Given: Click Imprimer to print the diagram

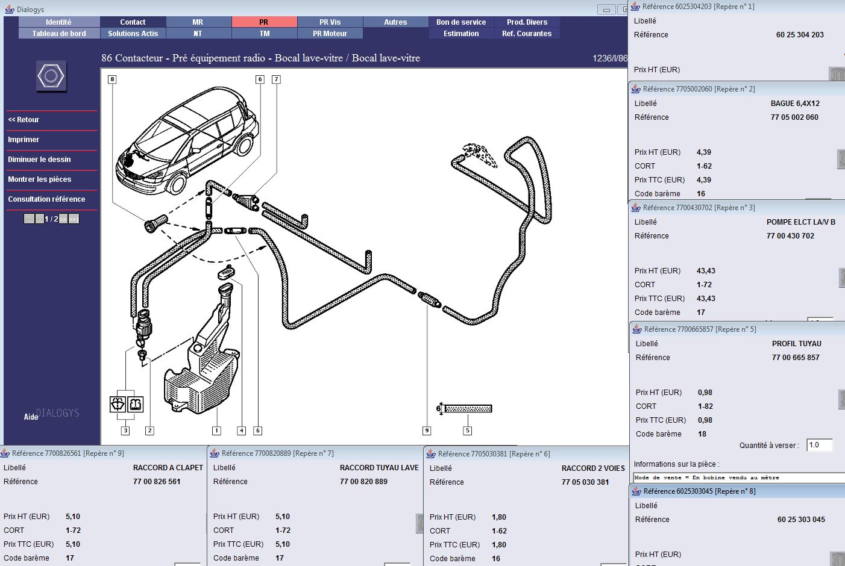Looking at the screenshot, I should pos(24,140).
